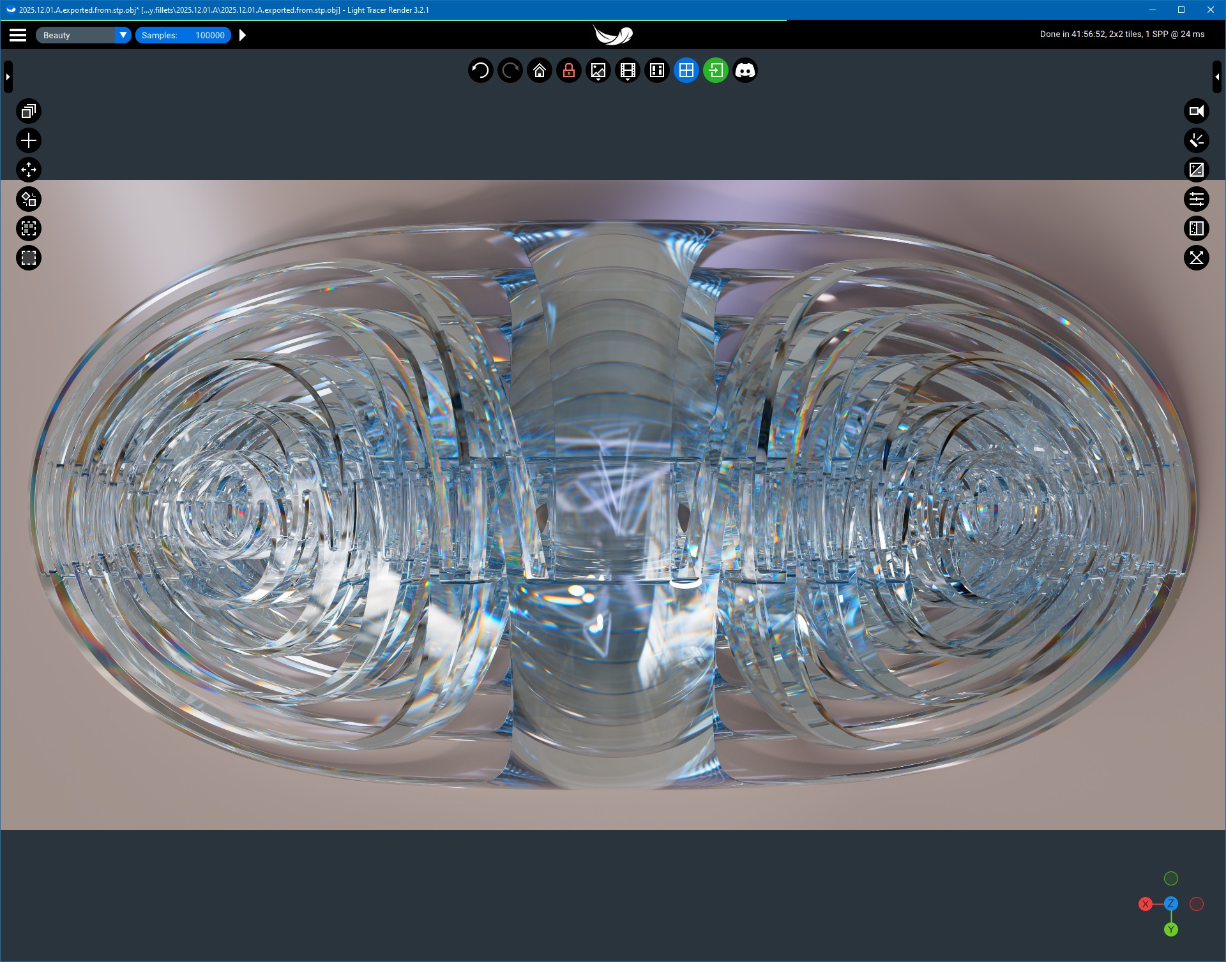The height and width of the screenshot is (962, 1226).
Task: Open the film strip animation render icon
Action: [627, 70]
